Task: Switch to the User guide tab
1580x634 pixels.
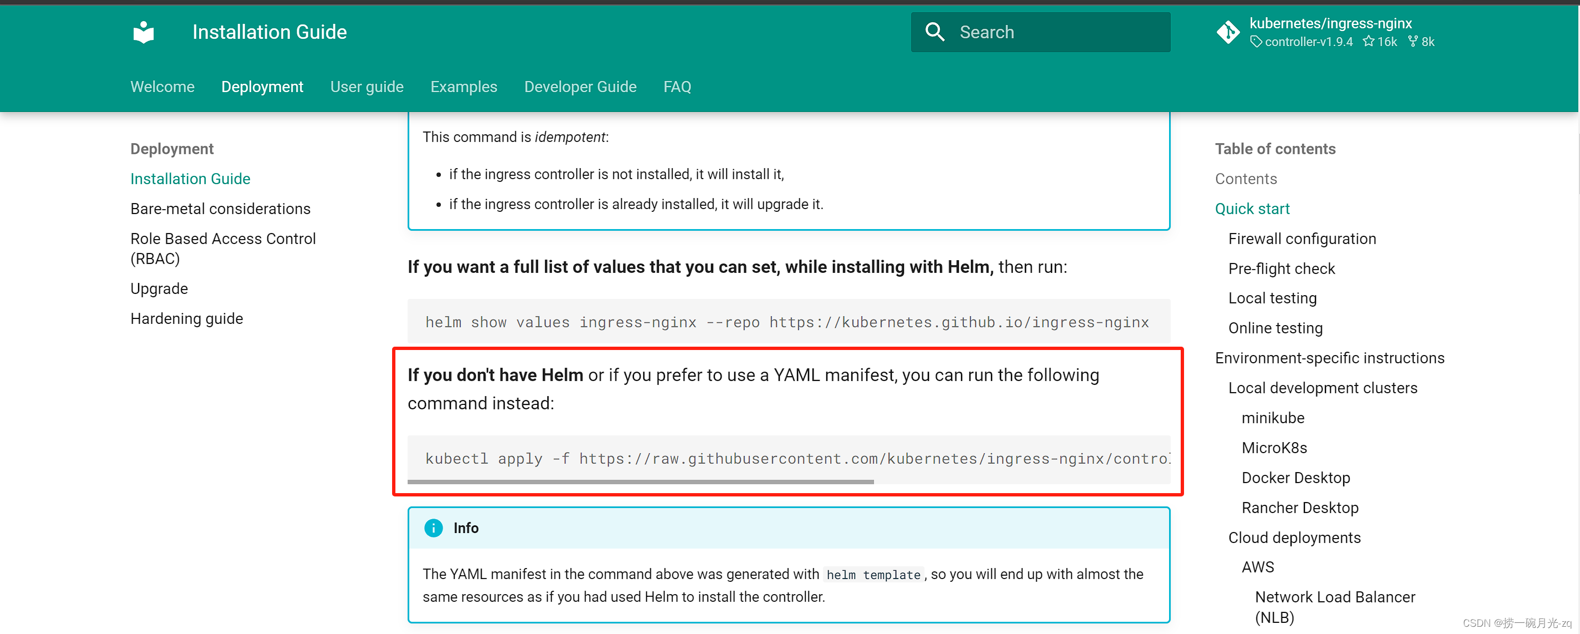Action: click(367, 87)
